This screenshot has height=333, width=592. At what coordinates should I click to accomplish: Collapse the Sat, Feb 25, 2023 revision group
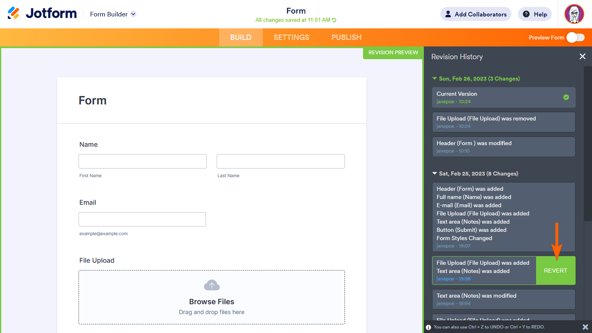435,173
